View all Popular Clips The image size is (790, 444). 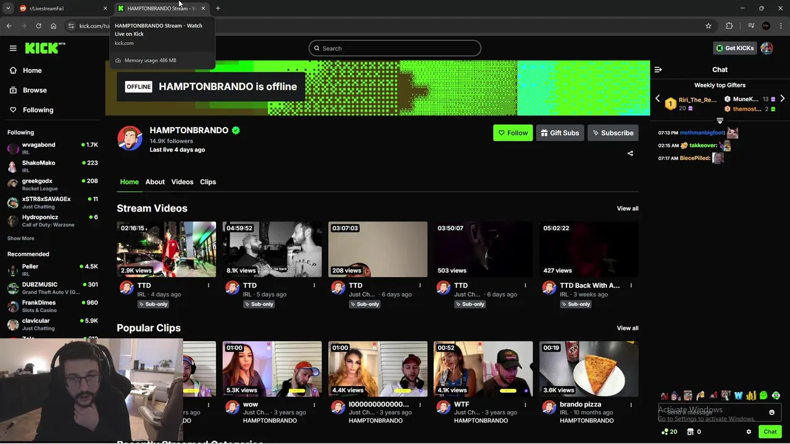628,328
